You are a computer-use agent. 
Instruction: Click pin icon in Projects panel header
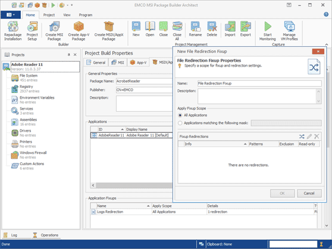pos(69,55)
